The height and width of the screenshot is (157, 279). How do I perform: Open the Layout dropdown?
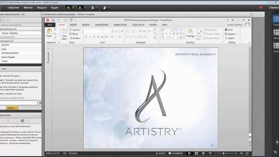pyautogui.click(x=75, y=30)
